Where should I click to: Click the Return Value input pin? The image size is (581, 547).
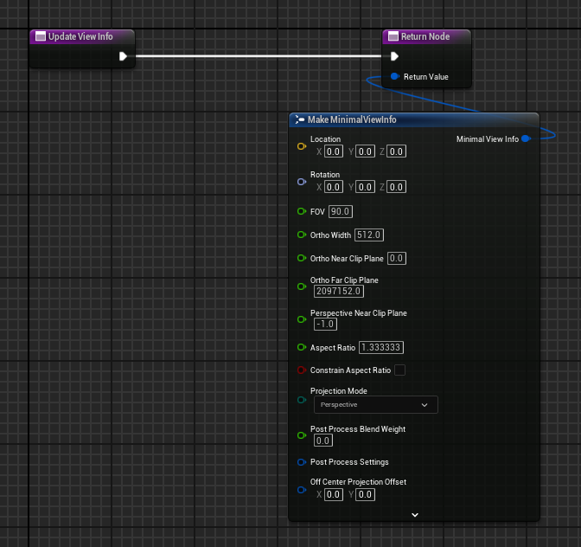coord(394,77)
